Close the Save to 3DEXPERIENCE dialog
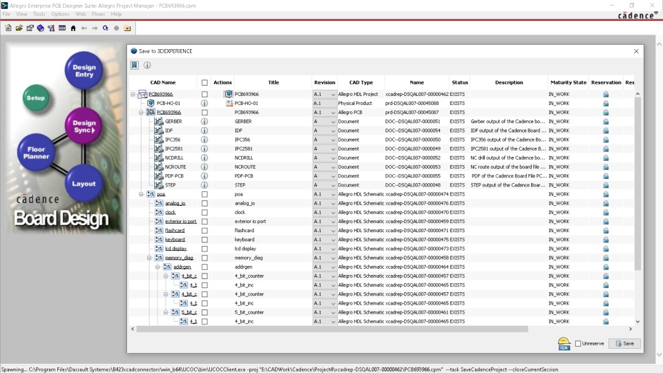 pos(636,51)
